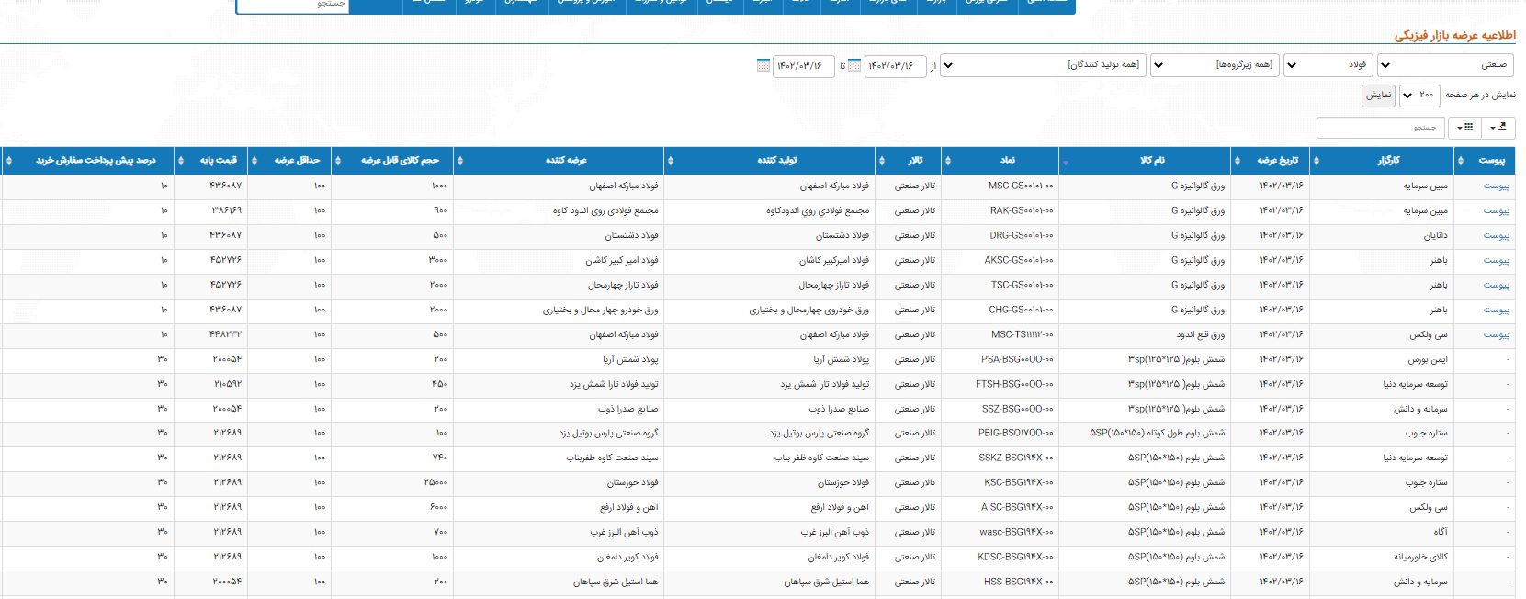
Task: Sort table by حجم کالای قابل عرضه arrows
Action: coord(338,161)
